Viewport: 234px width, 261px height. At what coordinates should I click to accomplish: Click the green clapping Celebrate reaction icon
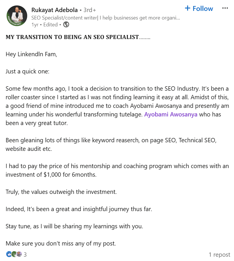pos(14,254)
